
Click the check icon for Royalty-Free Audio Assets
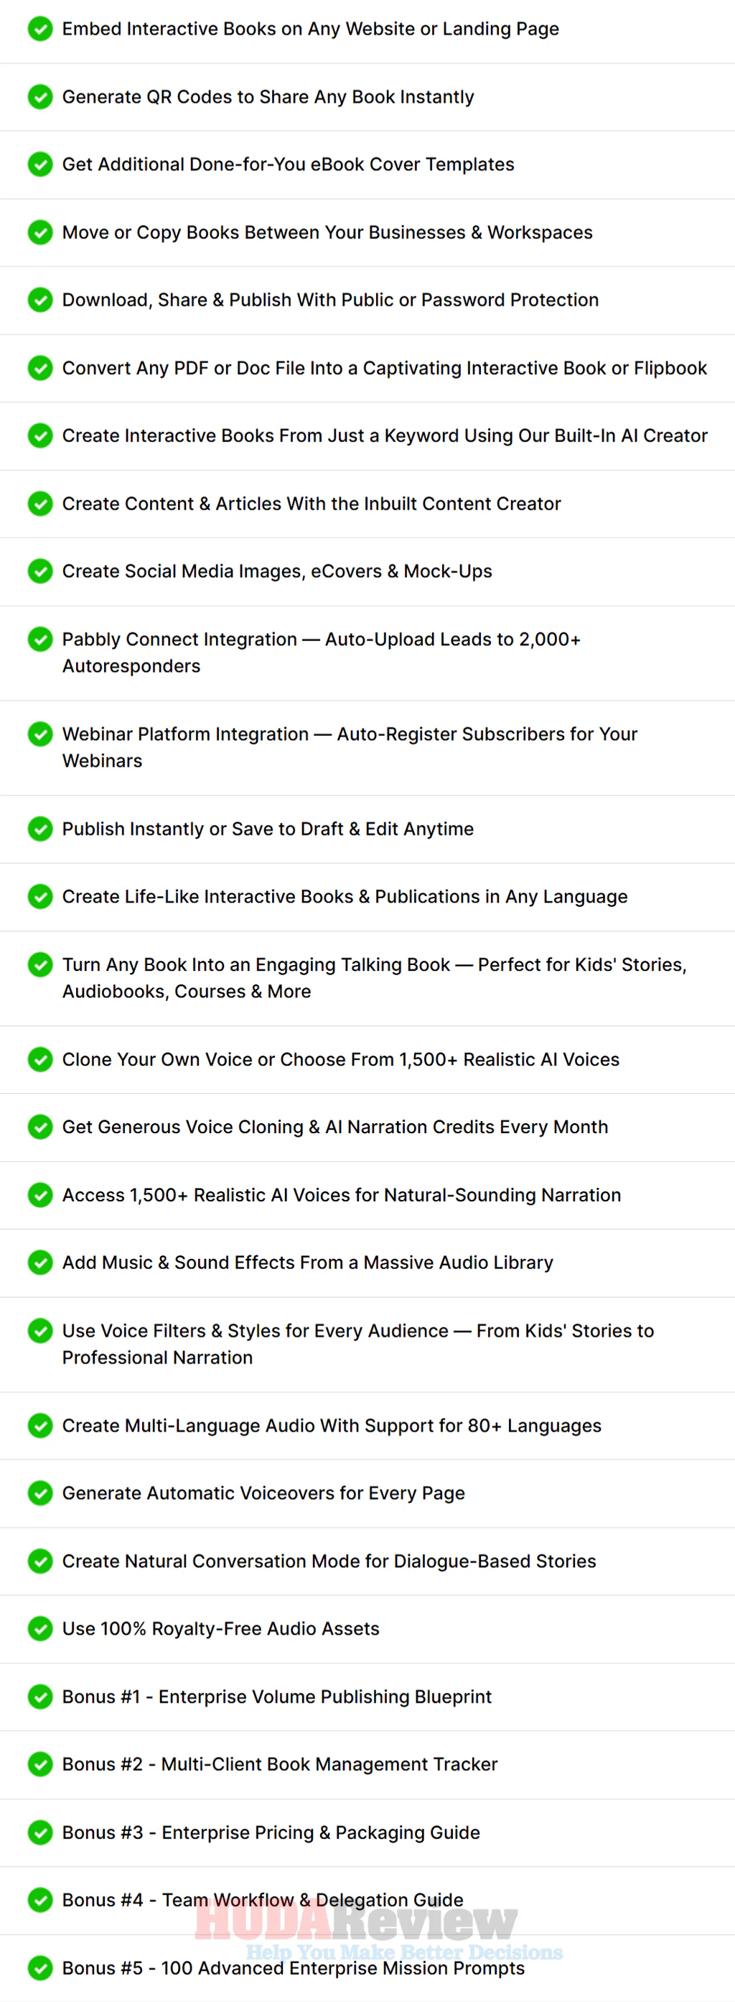pyautogui.click(x=40, y=1629)
